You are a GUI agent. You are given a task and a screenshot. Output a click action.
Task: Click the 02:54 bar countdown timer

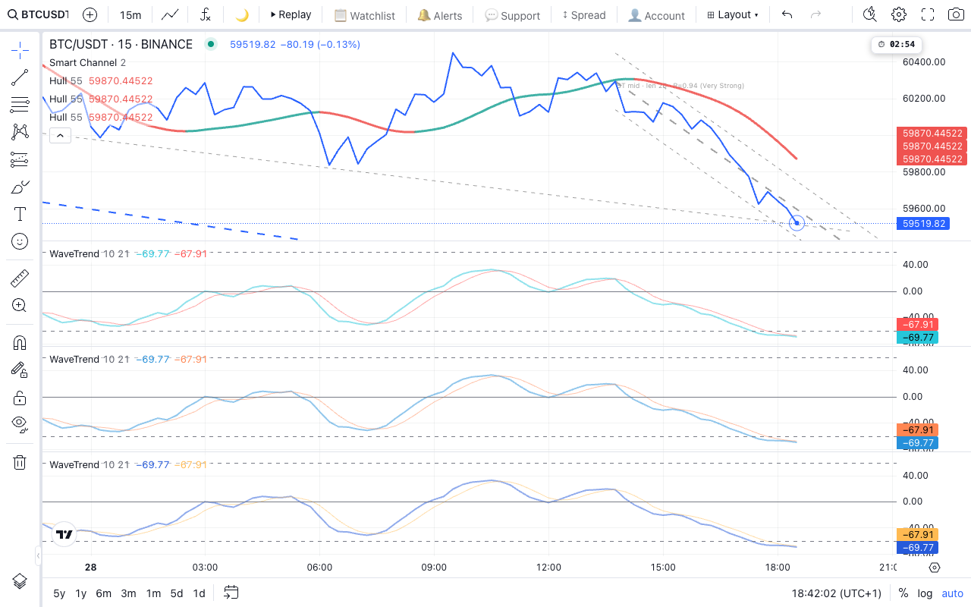click(x=895, y=44)
